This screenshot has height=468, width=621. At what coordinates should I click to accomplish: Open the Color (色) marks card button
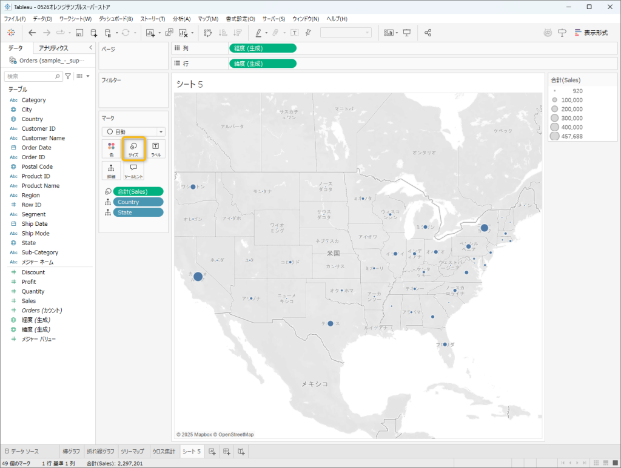click(111, 149)
